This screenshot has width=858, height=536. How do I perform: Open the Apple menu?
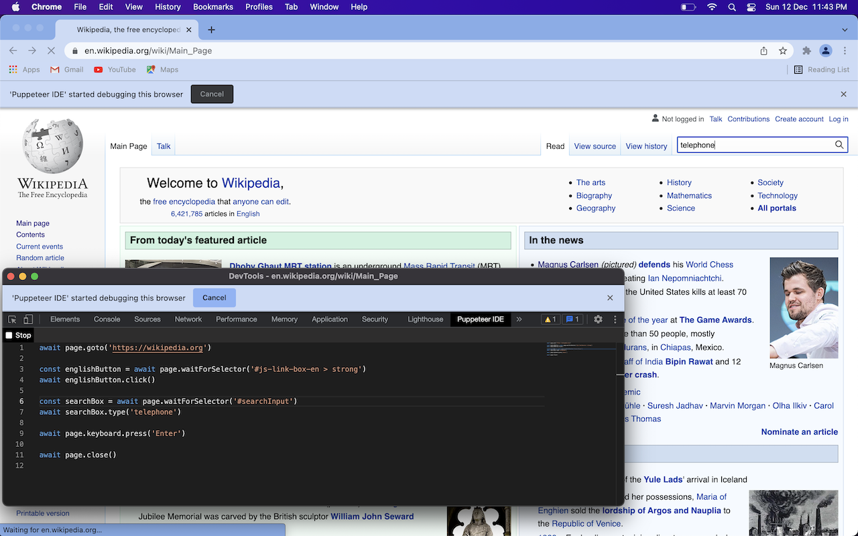(15, 7)
